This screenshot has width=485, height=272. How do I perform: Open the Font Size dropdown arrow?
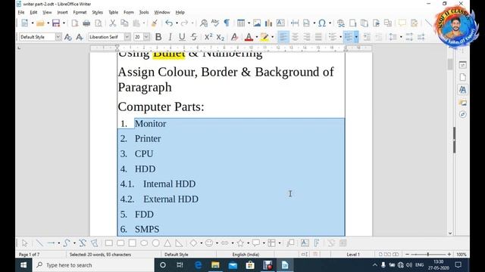[146, 37]
